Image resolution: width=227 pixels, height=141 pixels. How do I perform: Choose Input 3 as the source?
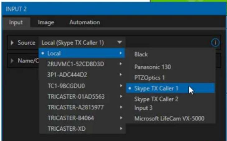pyautogui.click(x=171, y=108)
